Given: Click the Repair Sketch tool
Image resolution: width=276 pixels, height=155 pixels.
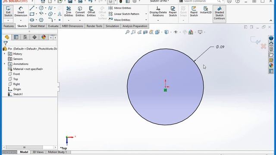Looking at the screenshot, I should click(173, 12).
